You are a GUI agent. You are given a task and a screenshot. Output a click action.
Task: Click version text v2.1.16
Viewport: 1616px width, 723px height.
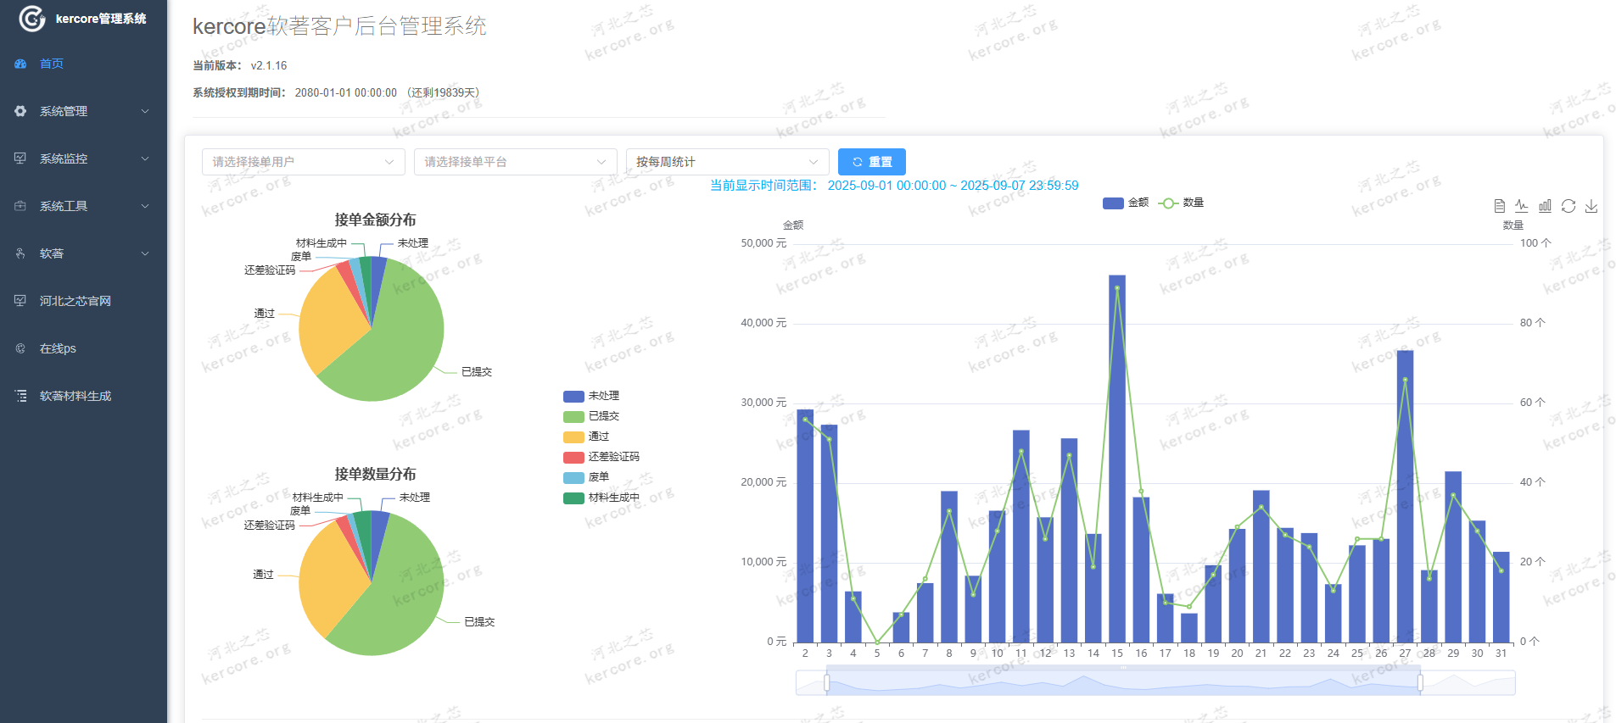click(269, 65)
